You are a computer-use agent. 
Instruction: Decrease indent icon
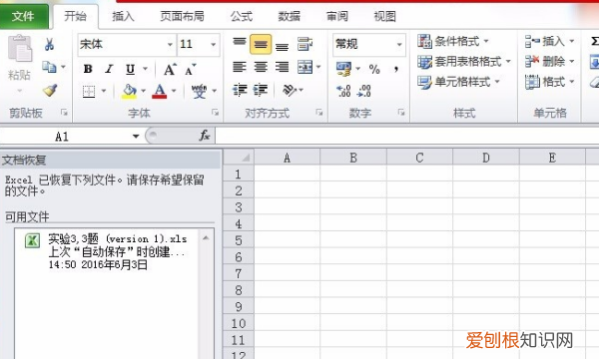[240, 90]
